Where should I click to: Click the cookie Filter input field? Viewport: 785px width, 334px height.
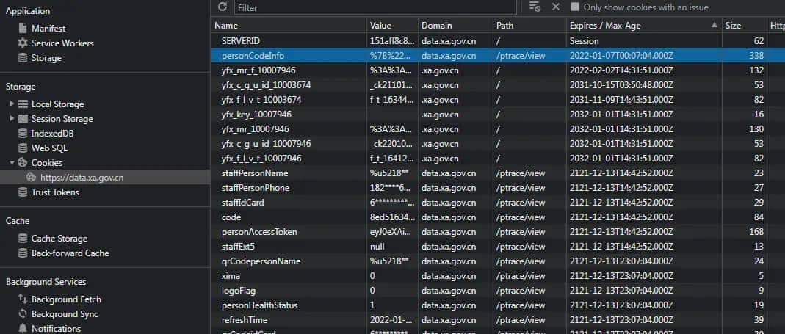(382, 7)
